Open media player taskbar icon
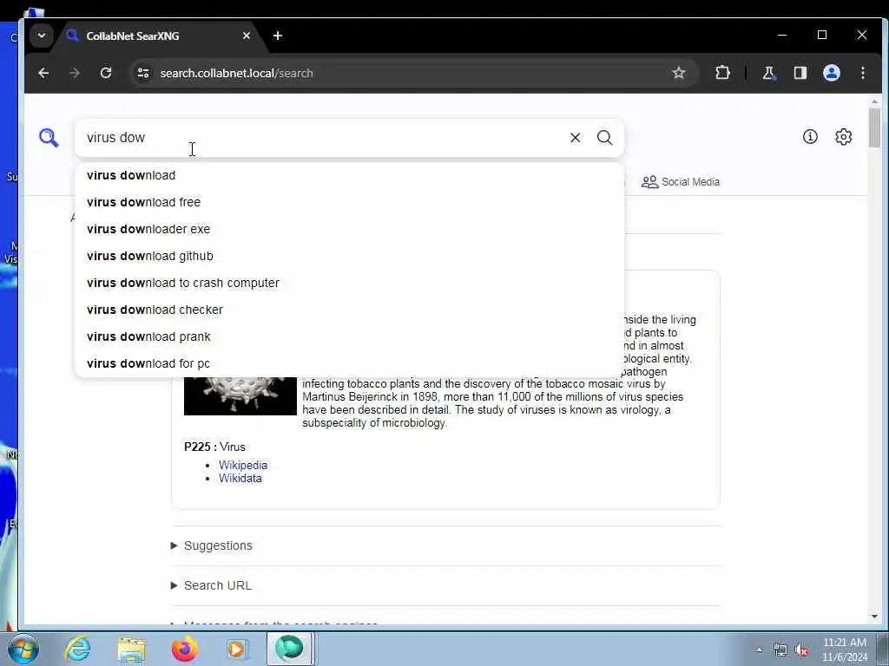 point(237,649)
